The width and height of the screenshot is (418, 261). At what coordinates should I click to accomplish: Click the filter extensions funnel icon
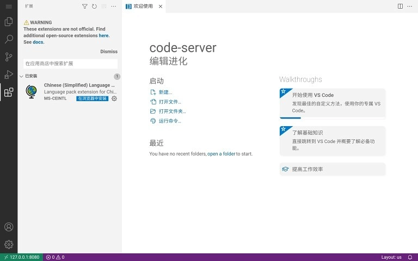(x=84, y=7)
